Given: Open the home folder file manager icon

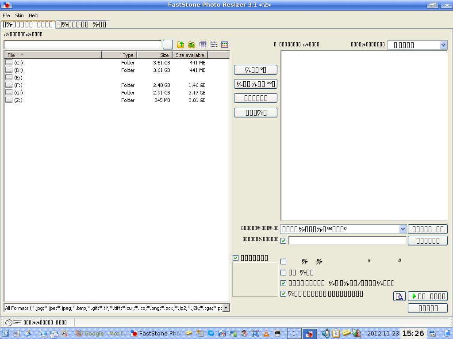Looking at the screenshot, I should pos(222,334).
